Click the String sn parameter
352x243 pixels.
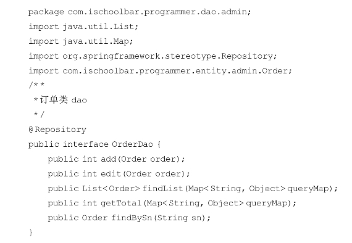click(179, 218)
